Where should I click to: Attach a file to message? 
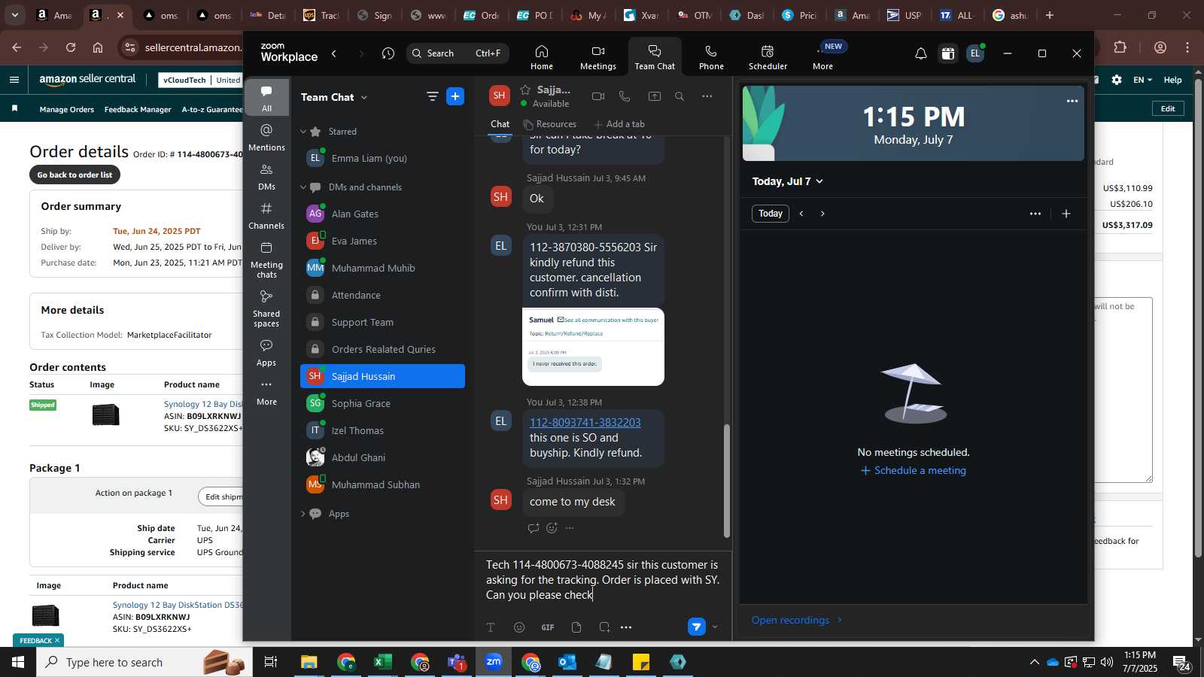pyautogui.click(x=576, y=627)
